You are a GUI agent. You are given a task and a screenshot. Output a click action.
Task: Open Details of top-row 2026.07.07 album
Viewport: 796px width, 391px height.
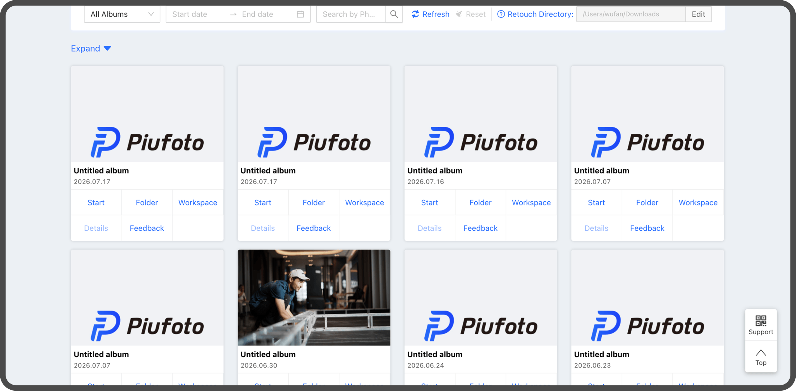[x=597, y=228]
